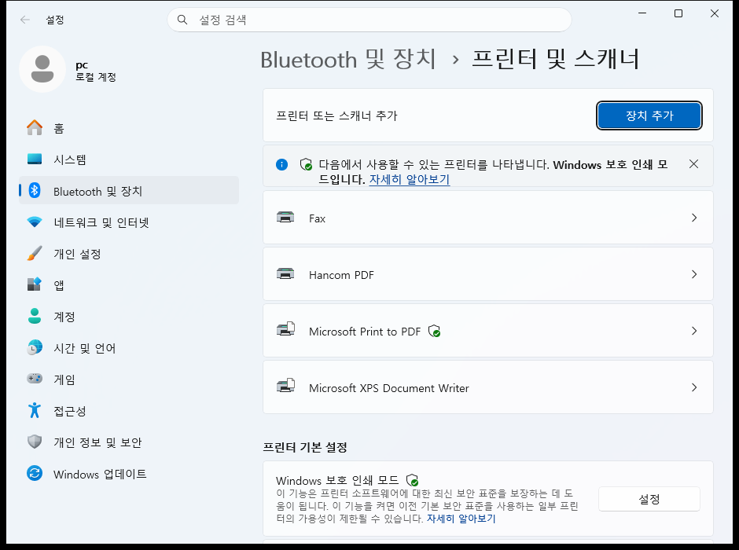
Task: Click the Microsoft XPS Document Writer icon
Action: [x=285, y=386]
